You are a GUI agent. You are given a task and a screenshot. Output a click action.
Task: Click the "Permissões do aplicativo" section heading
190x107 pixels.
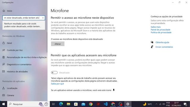point(14,81)
